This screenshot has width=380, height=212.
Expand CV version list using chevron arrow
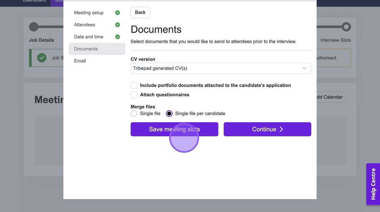pos(304,68)
